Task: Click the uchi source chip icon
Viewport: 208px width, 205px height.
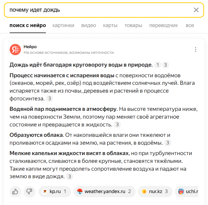Action: (181, 192)
